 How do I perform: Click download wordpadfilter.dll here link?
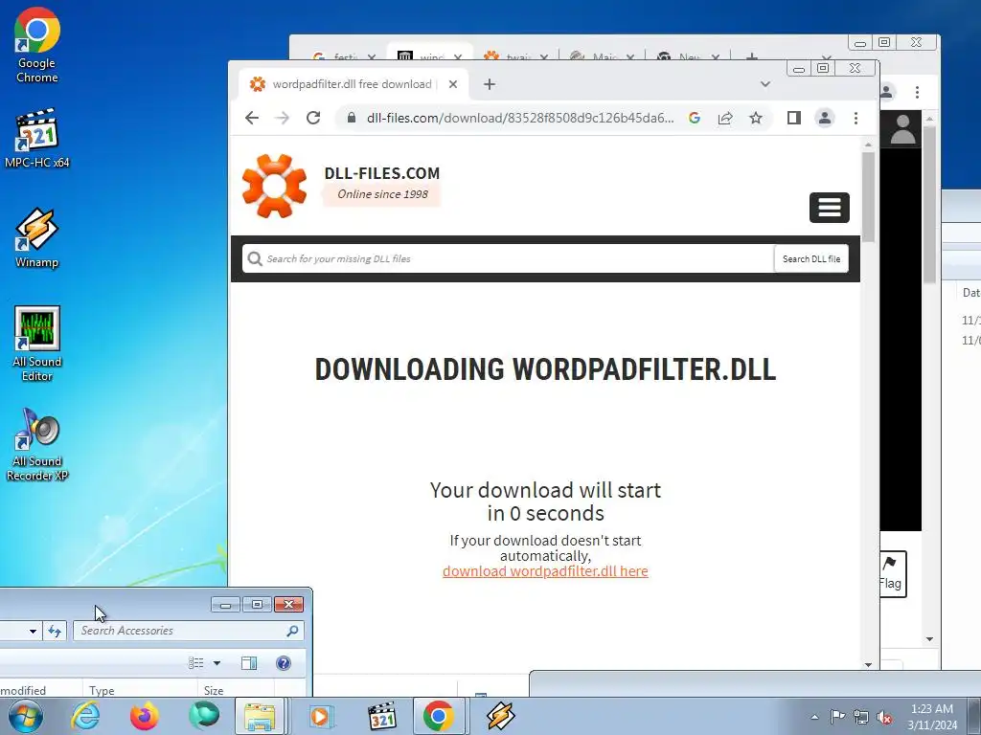pyautogui.click(x=545, y=571)
